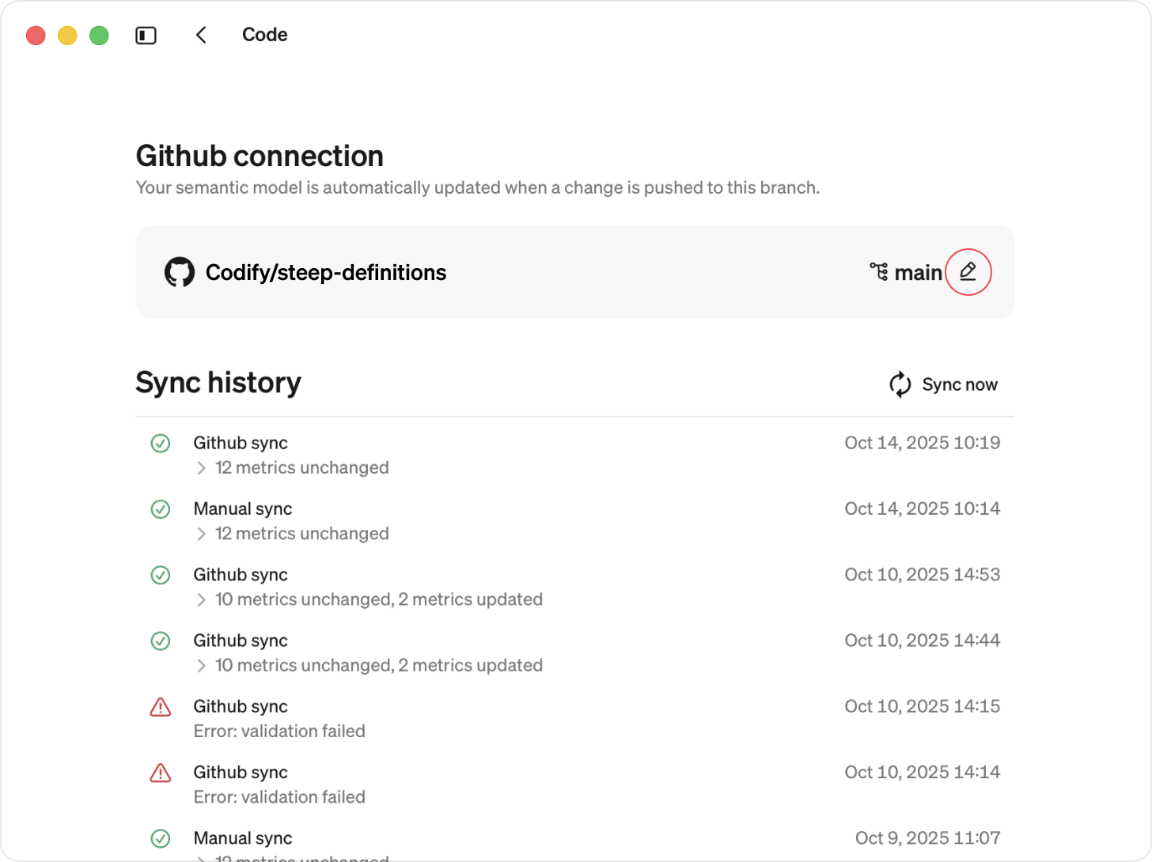The image size is (1152, 862).
Task: Click the Code tab label
Action: [264, 35]
